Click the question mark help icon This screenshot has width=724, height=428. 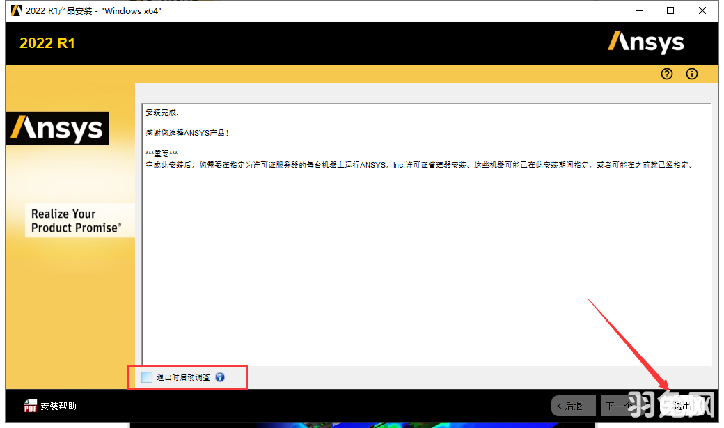(666, 74)
